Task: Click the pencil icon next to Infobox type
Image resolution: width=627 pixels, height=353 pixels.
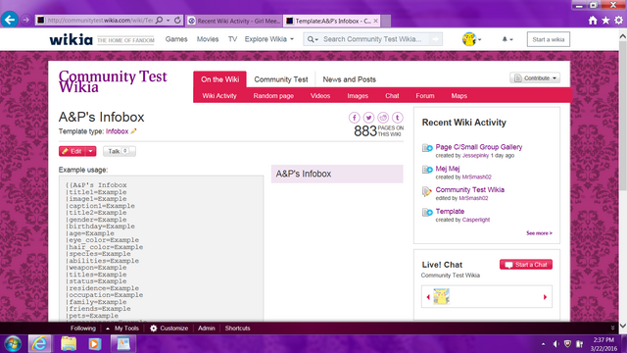Action: tap(133, 131)
